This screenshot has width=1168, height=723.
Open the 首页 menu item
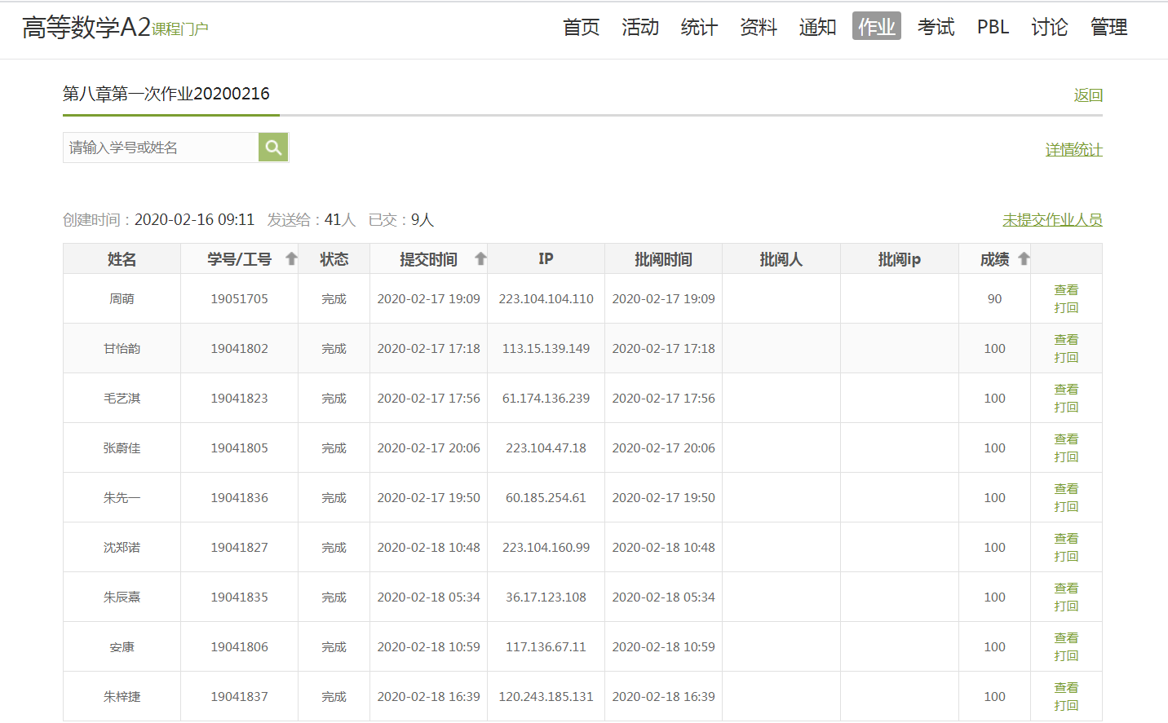tap(582, 27)
